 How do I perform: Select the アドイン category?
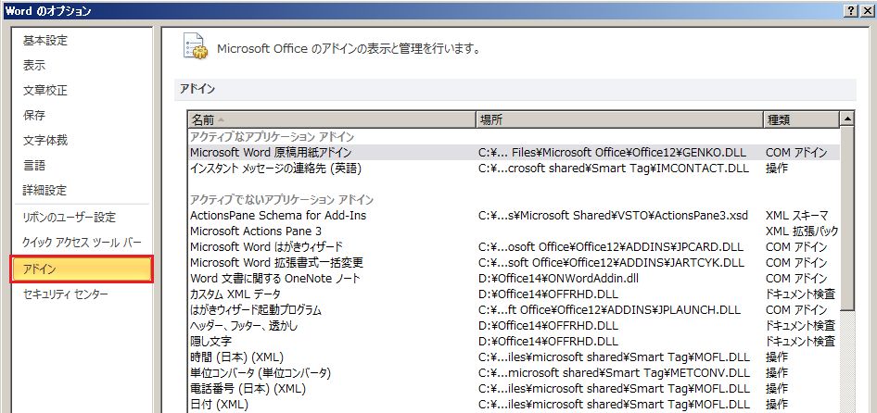pos(82,269)
